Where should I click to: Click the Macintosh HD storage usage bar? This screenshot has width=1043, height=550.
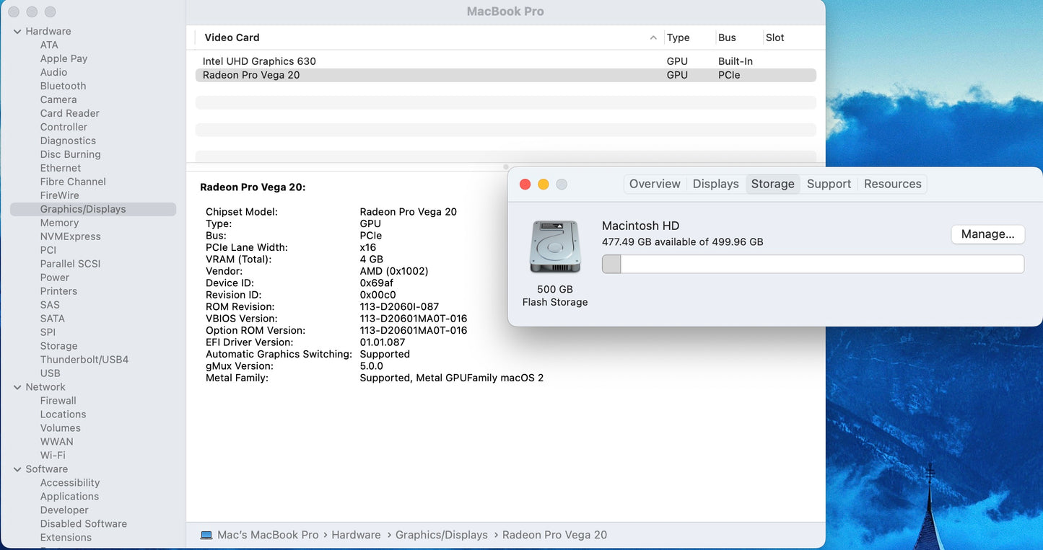[813, 265]
